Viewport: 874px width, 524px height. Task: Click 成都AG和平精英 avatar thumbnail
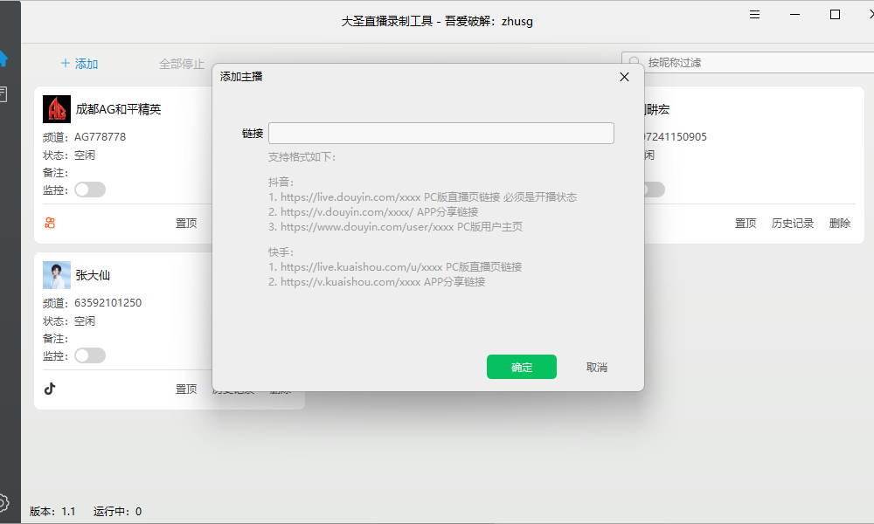click(x=56, y=109)
